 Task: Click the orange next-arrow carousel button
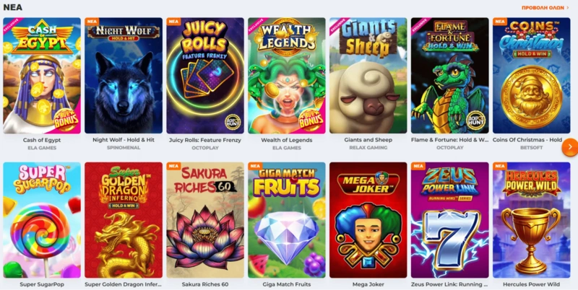pyautogui.click(x=570, y=147)
